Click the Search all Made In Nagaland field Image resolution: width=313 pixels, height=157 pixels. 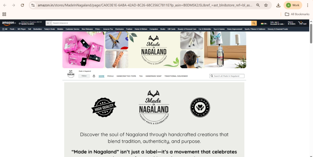(227, 76)
